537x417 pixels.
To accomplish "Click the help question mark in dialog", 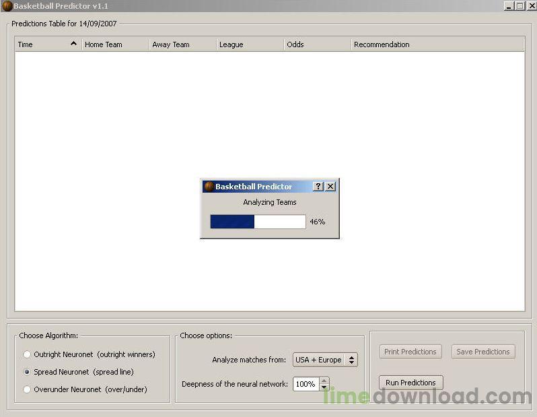I will 318,186.
